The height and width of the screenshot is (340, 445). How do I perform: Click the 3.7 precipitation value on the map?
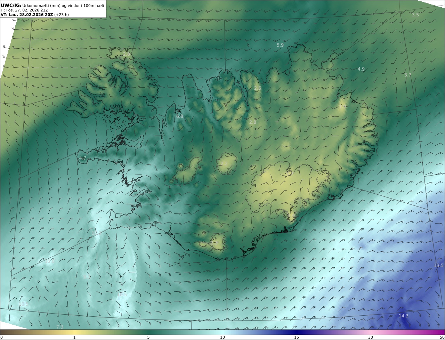[x=408, y=75]
